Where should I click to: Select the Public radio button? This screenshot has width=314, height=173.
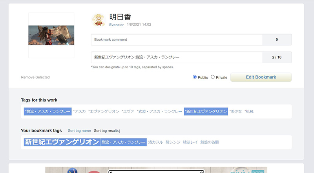click(194, 77)
